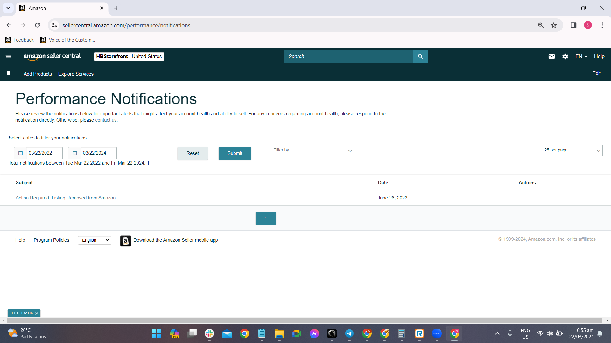This screenshot has width=611, height=343.
Task: Open a new browser tab
Action: click(116, 8)
